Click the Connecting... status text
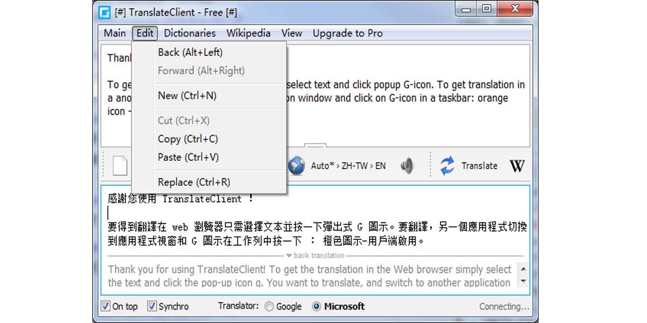 click(504, 307)
